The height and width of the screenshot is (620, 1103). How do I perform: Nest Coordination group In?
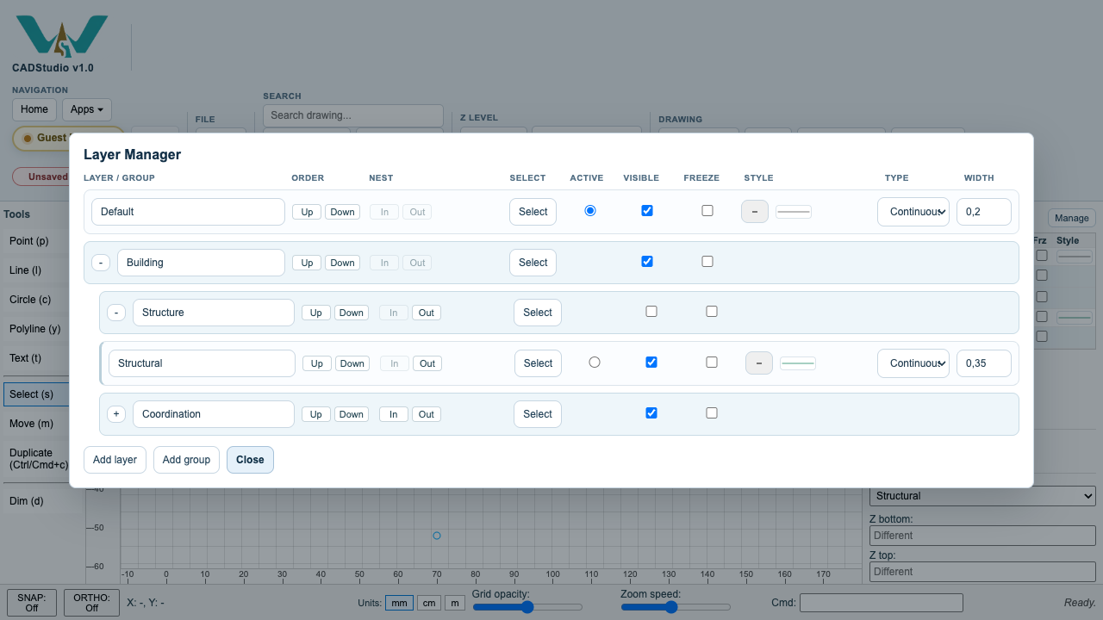tap(394, 414)
